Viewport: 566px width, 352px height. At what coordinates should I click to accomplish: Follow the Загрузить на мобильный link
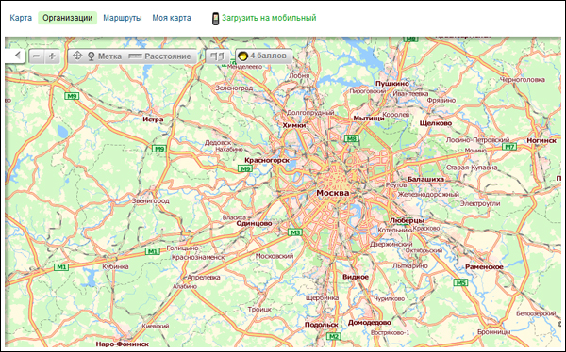[x=269, y=18]
